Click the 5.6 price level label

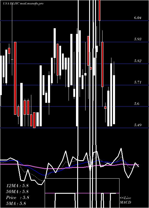pos(137,104)
